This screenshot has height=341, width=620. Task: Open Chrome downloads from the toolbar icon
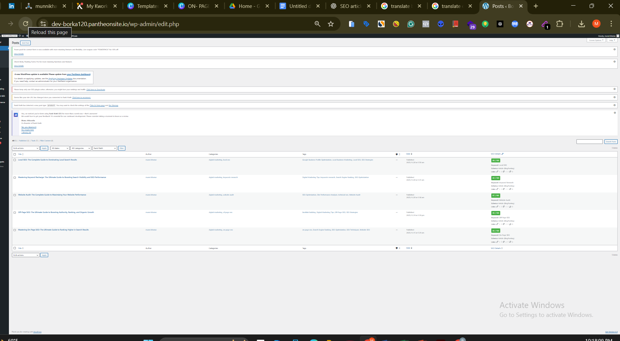click(x=582, y=23)
